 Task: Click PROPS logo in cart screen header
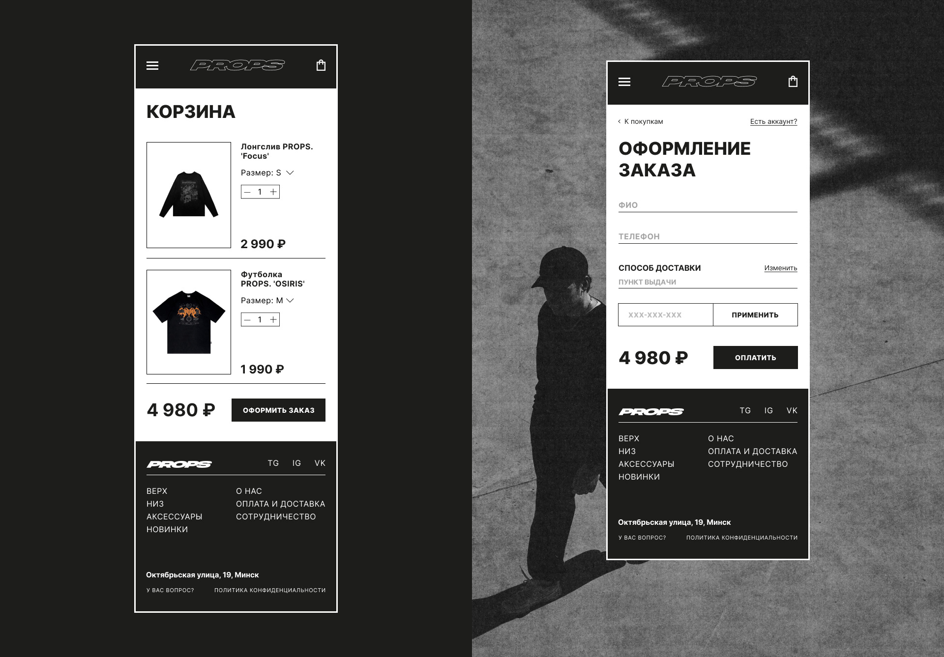click(237, 65)
